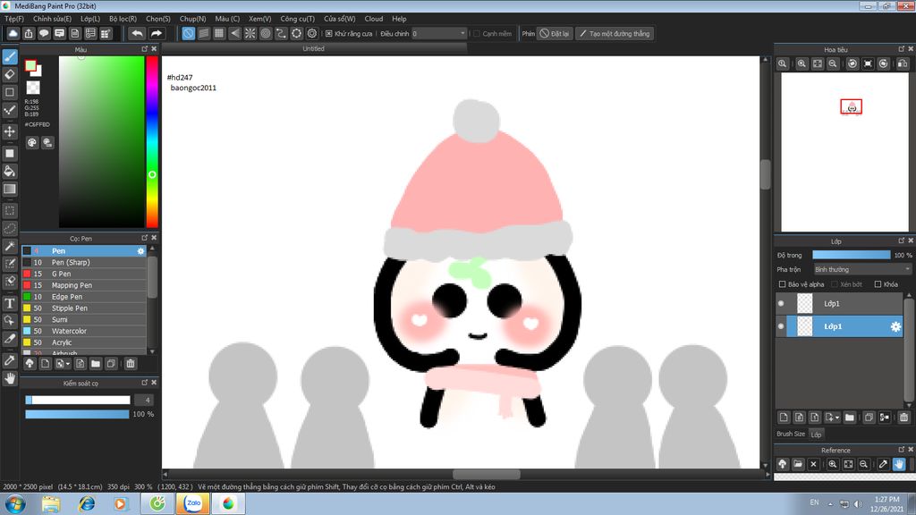Open the Lớp(L) menu
This screenshot has width=916, height=515.
[x=90, y=19]
